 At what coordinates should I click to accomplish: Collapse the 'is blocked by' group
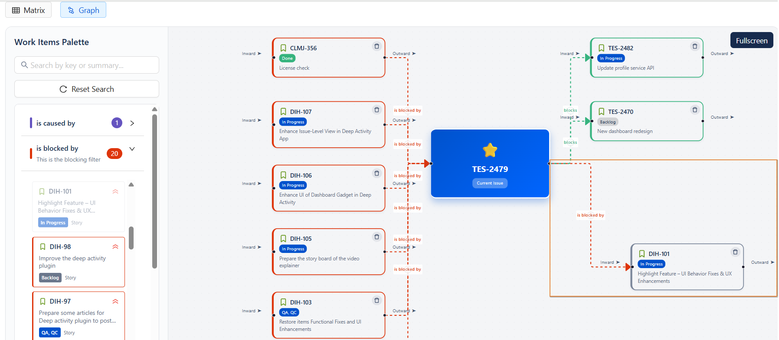click(132, 149)
